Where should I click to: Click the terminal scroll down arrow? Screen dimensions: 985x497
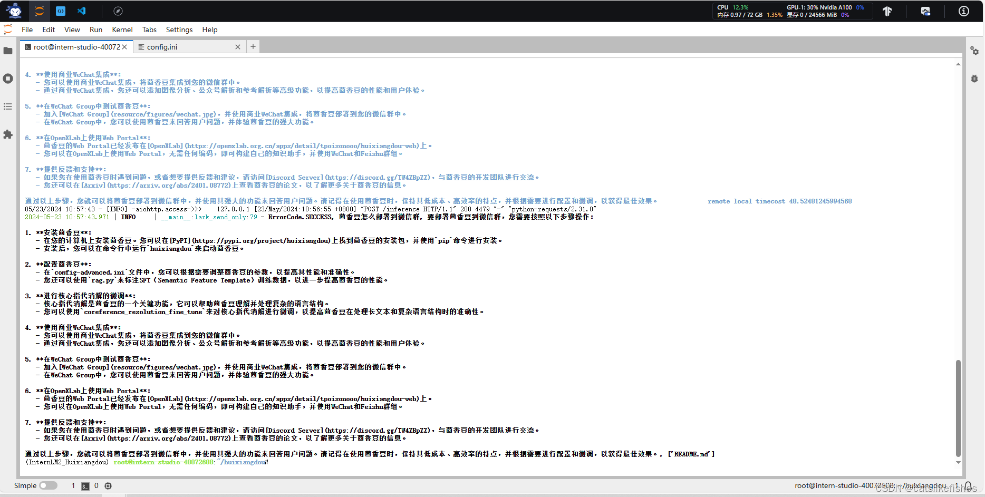click(x=958, y=462)
